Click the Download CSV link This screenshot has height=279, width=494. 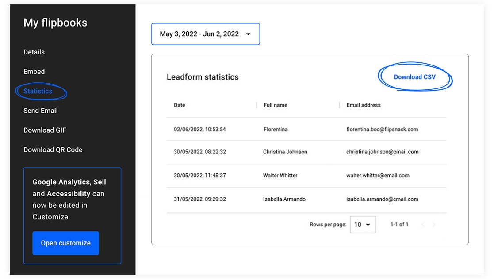[414, 77]
